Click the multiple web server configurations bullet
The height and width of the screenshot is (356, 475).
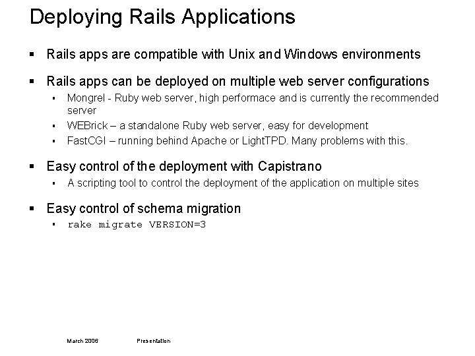[x=237, y=82]
